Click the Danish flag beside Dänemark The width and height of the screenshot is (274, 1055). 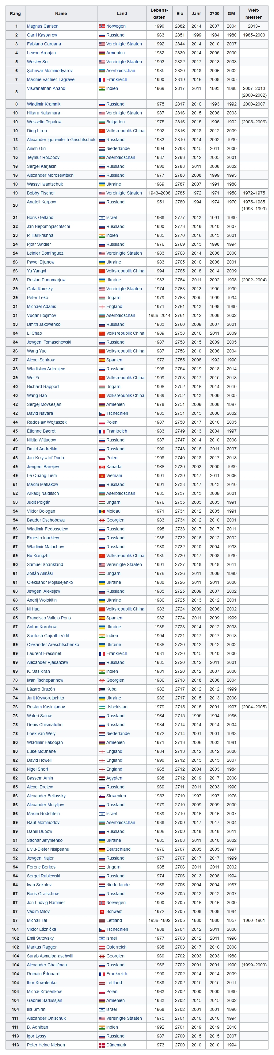pos(102,1045)
